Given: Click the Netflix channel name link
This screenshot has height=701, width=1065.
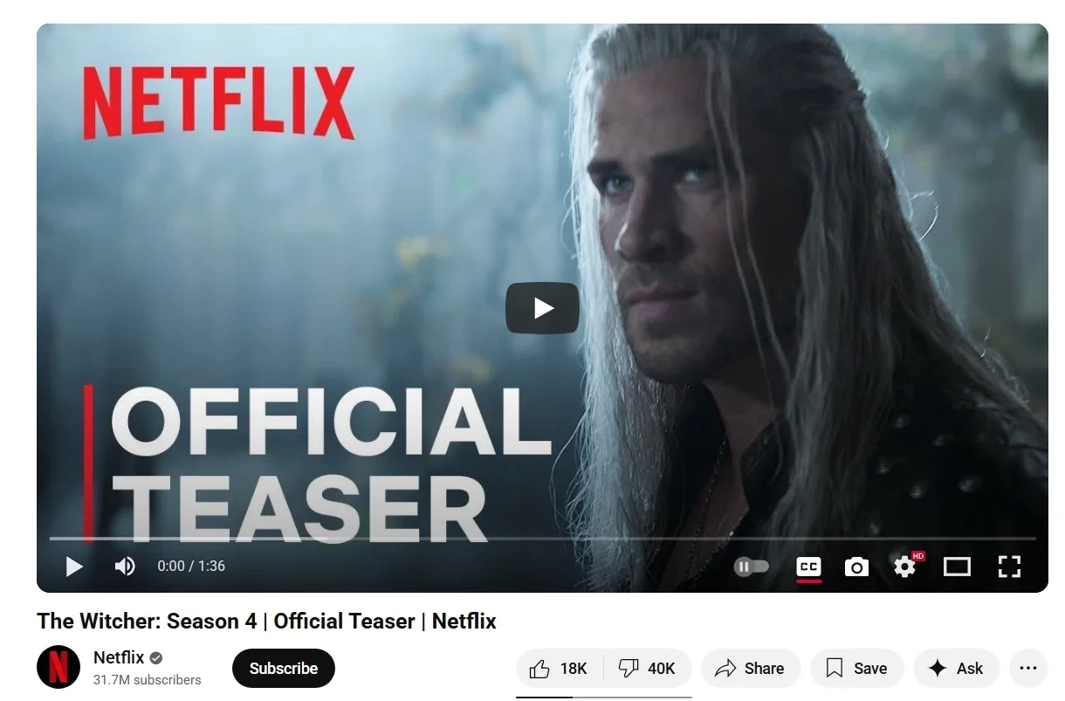Looking at the screenshot, I should (x=119, y=657).
